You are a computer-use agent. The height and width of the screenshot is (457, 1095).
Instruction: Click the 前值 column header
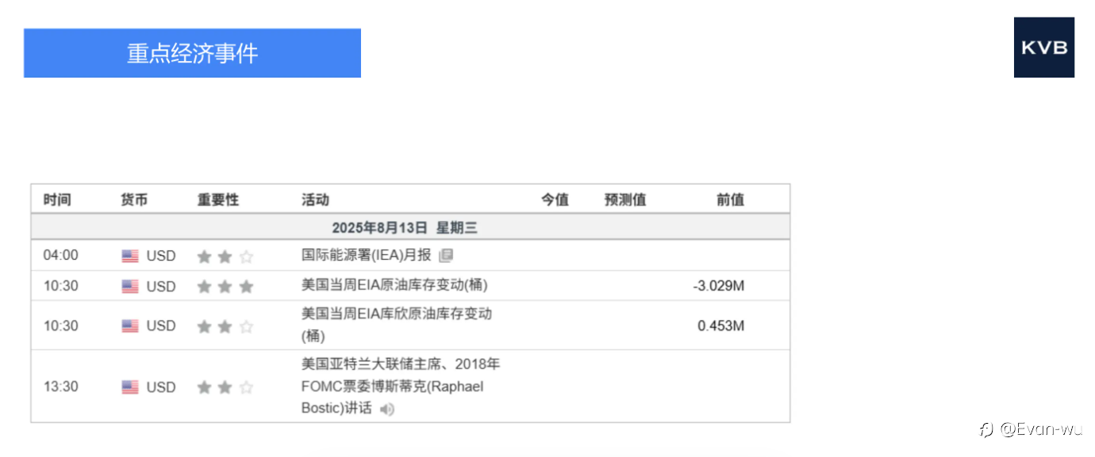[730, 200]
